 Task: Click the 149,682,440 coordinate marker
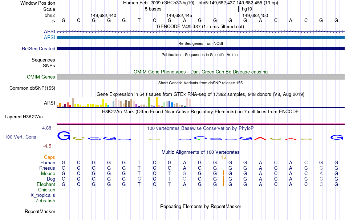click(x=103, y=15)
